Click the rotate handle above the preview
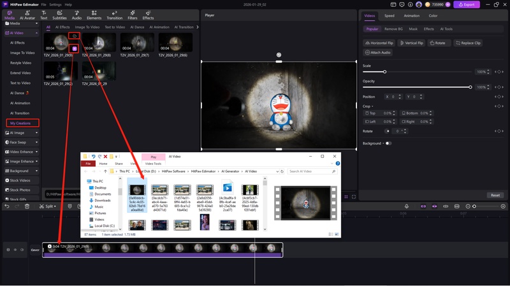 click(279, 55)
